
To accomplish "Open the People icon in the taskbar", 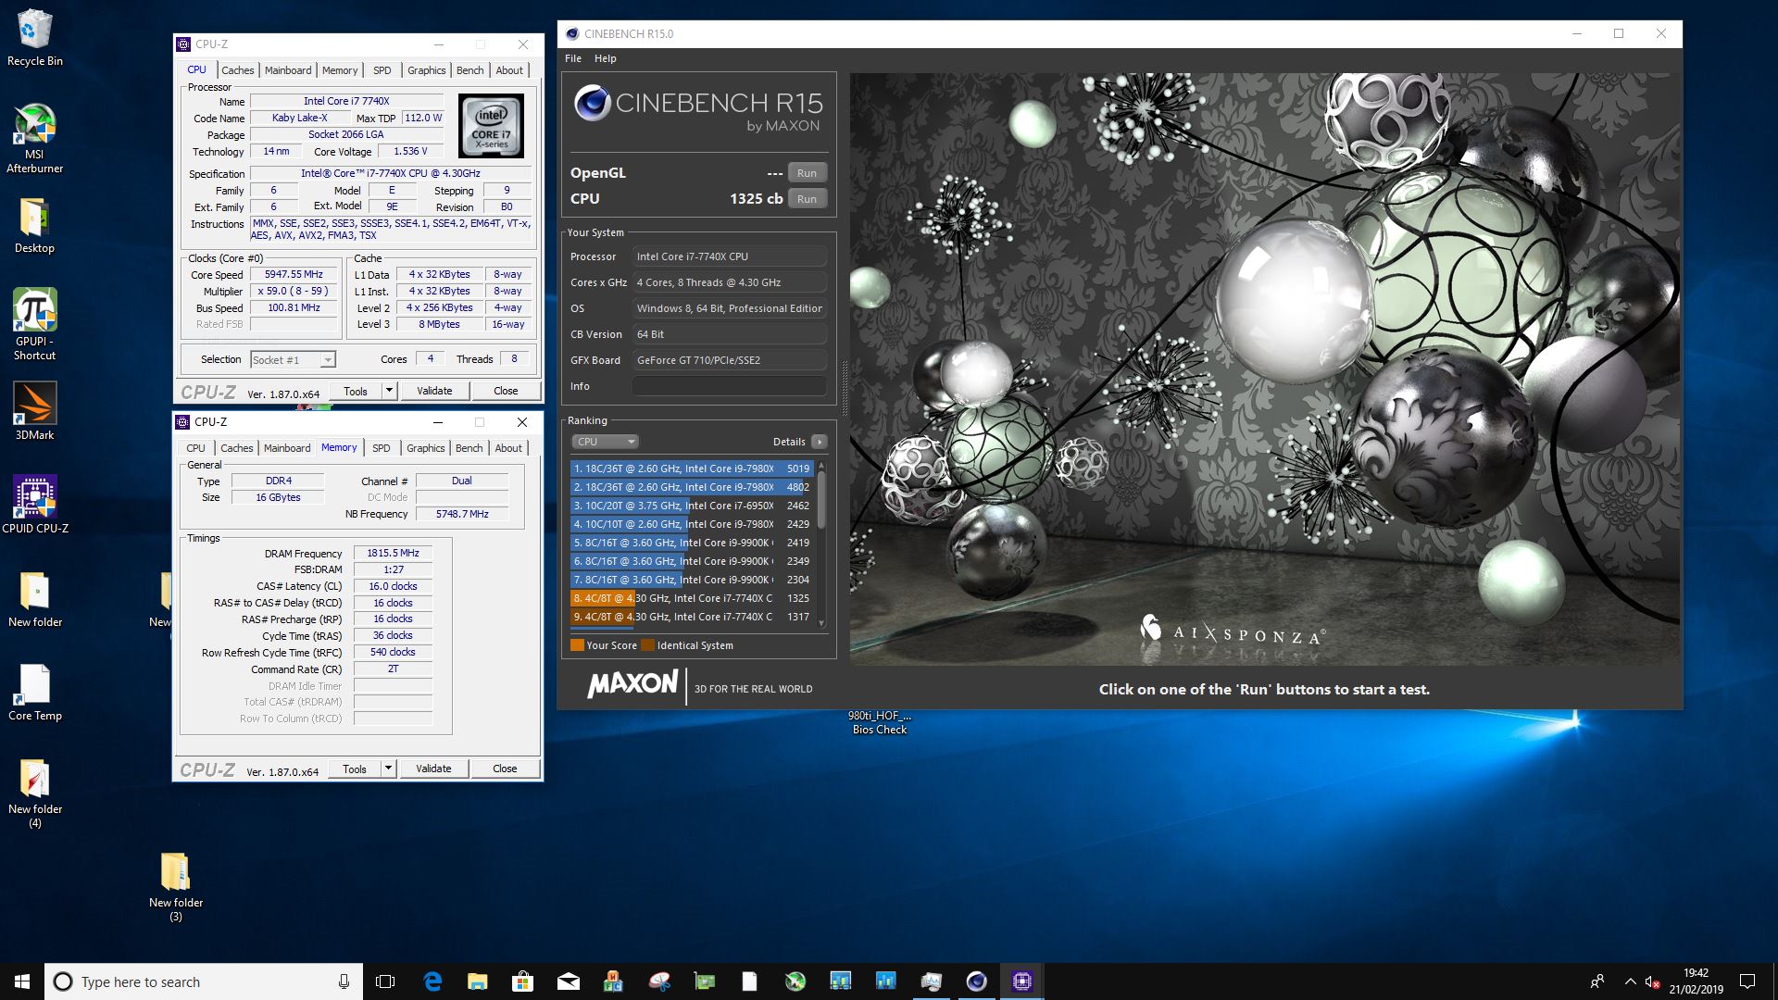I will (x=1597, y=981).
